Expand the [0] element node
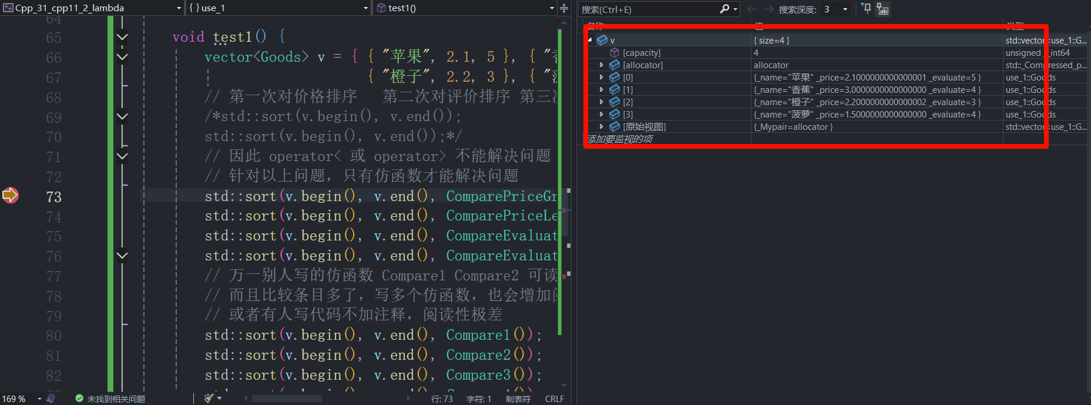 click(601, 77)
